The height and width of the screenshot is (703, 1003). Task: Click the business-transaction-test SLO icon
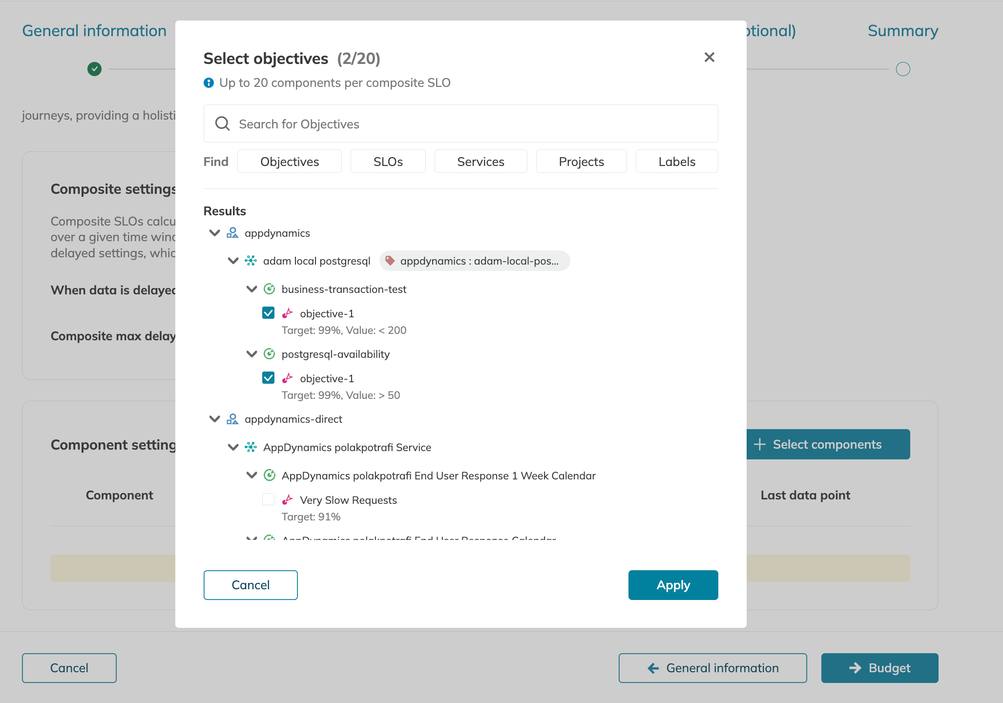269,289
